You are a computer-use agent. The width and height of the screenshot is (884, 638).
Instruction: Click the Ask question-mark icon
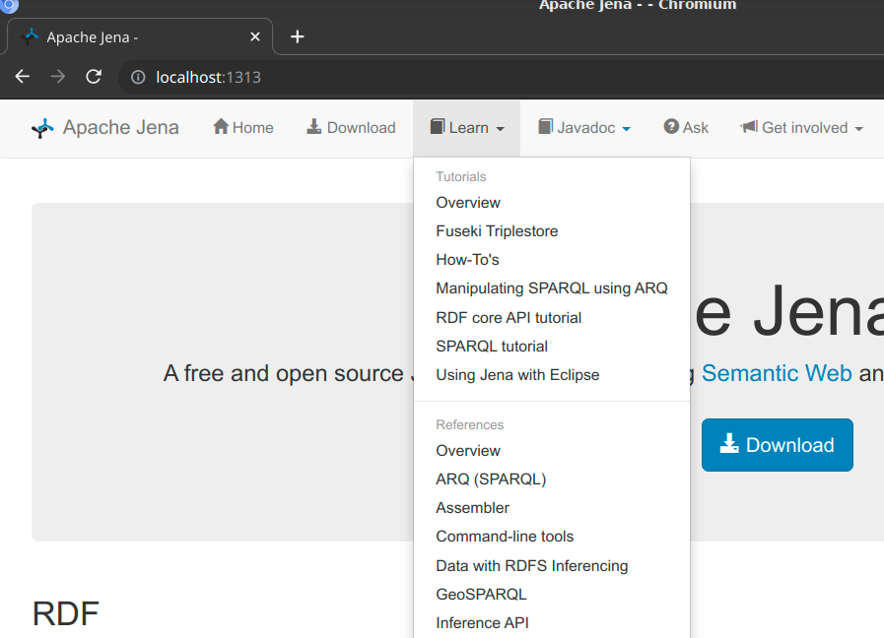coord(671,127)
